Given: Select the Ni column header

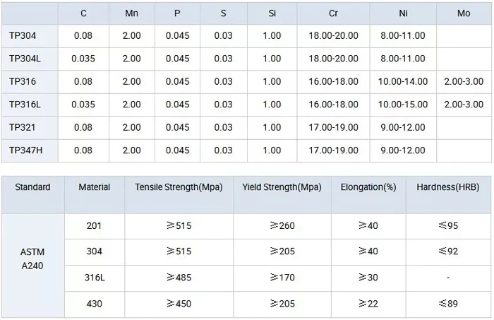Looking at the screenshot, I should 402,13.
